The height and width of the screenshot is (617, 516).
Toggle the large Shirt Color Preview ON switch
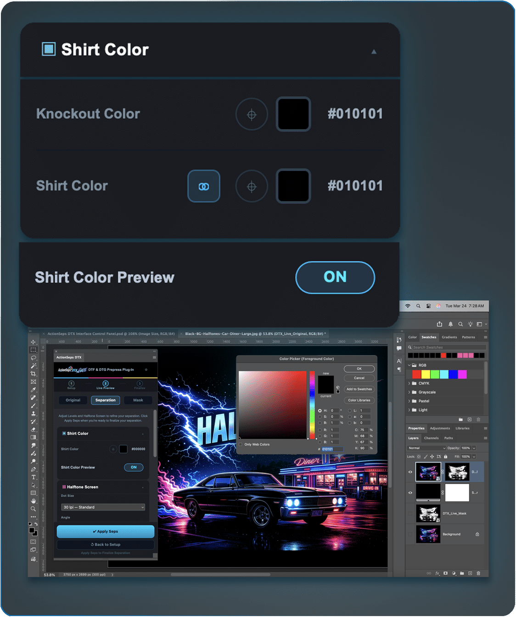click(x=335, y=277)
